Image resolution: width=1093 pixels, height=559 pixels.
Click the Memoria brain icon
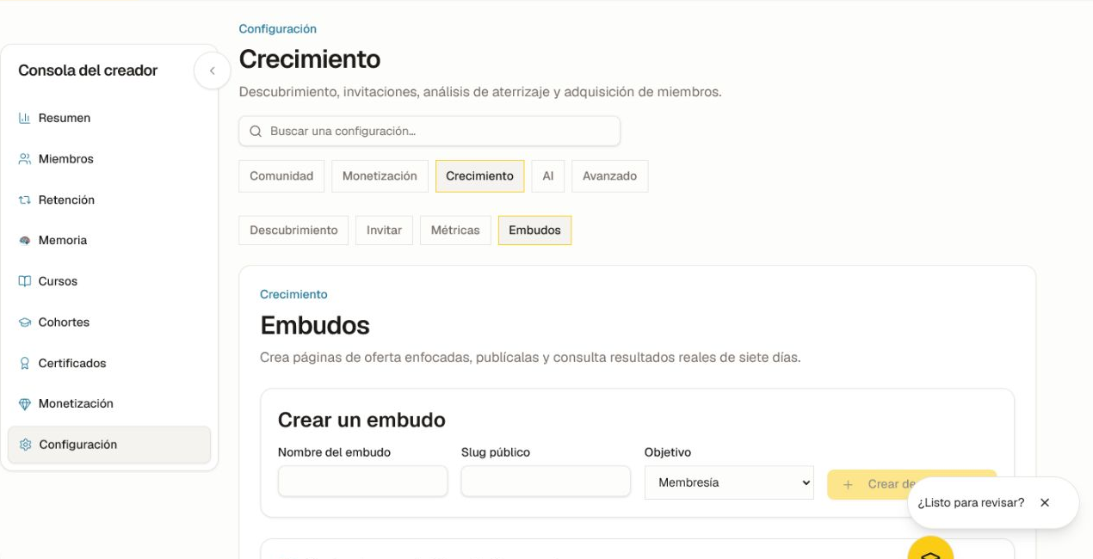(x=25, y=241)
